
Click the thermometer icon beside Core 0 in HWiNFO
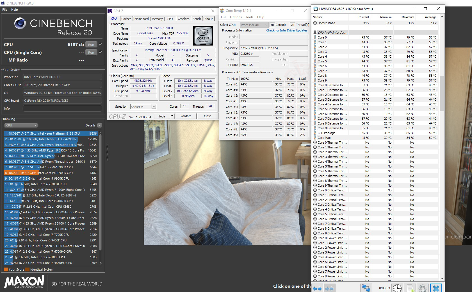point(315,37)
